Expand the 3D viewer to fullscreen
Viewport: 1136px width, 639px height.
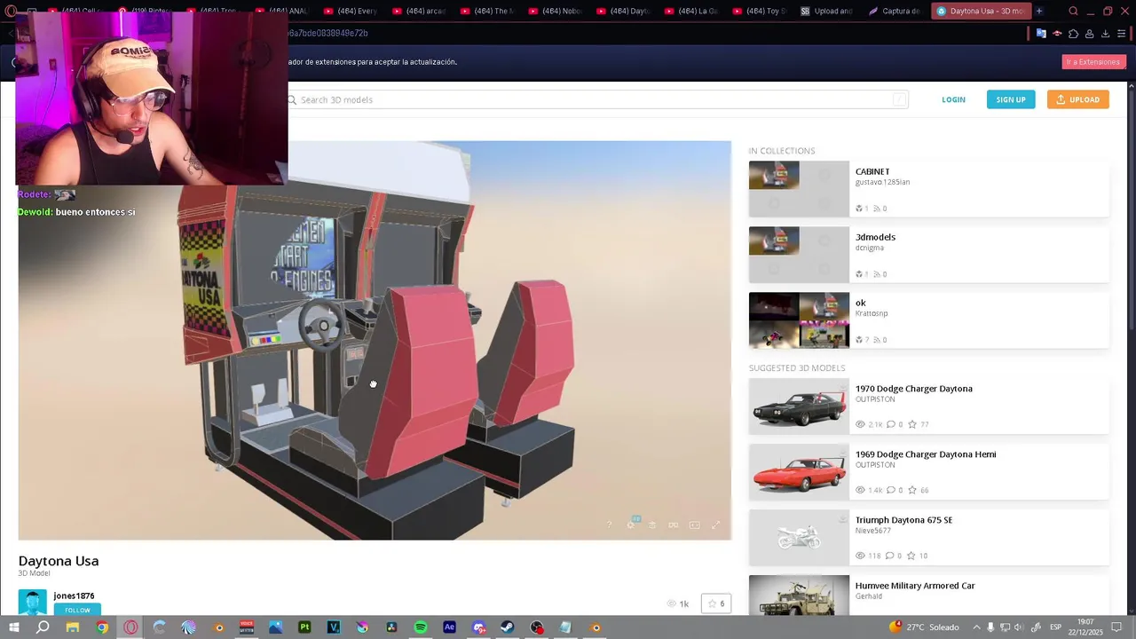(716, 525)
